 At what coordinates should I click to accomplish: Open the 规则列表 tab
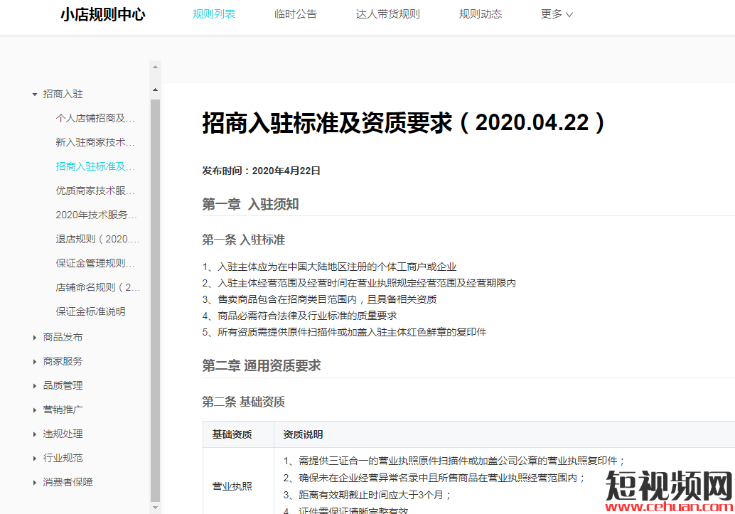(x=214, y=14)
